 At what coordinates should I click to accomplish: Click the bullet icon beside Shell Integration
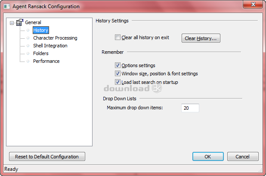coord(28,46)
